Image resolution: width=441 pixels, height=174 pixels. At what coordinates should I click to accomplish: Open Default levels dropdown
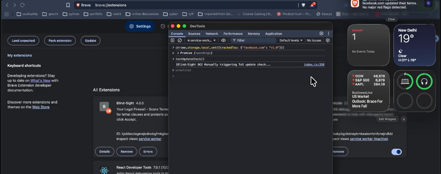coord(291,40)
